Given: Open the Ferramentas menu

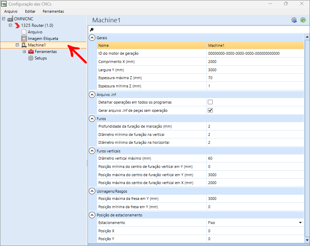Looking at the screenshot, I should pos(53,11).
